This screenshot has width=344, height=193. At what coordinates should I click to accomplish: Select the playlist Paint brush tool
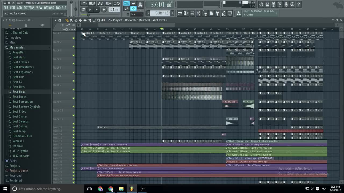(71, 20)
